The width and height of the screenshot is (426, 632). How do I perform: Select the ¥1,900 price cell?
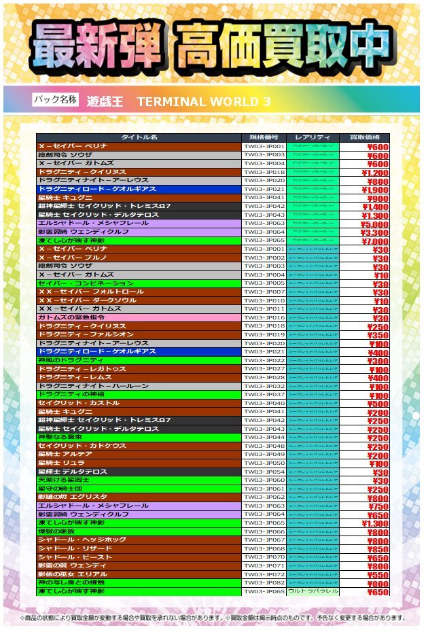tap(365, 190)
